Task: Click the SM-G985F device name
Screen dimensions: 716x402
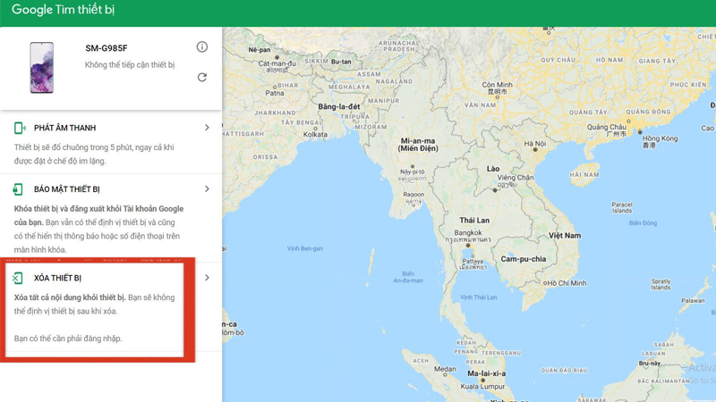Action: pyautogui.click(x=107, y=48)
